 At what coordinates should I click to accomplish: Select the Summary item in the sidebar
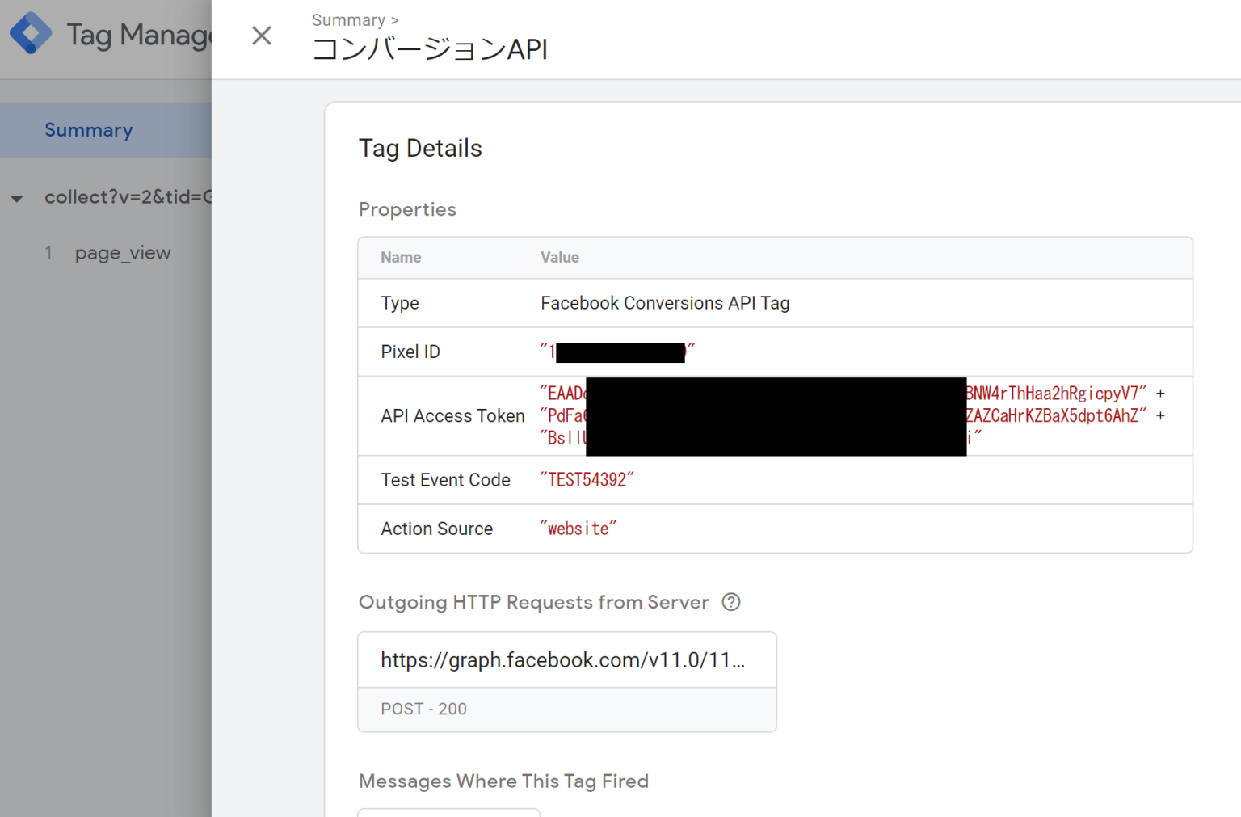tap(89, 129)
